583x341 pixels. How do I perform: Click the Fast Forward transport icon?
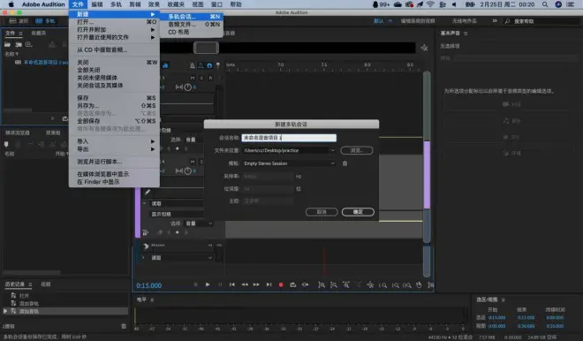(x=256, y=284)
